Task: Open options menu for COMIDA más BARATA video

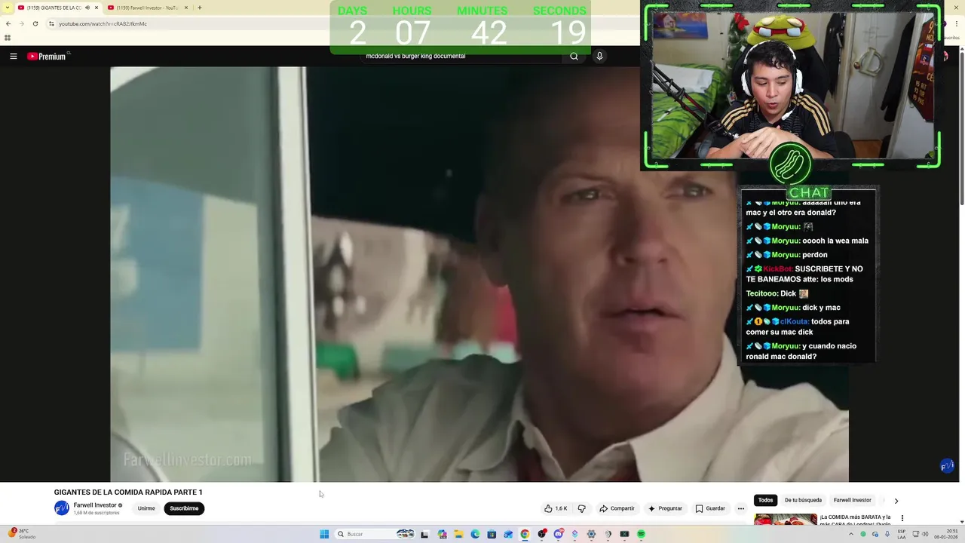Action: pos(902,518)
